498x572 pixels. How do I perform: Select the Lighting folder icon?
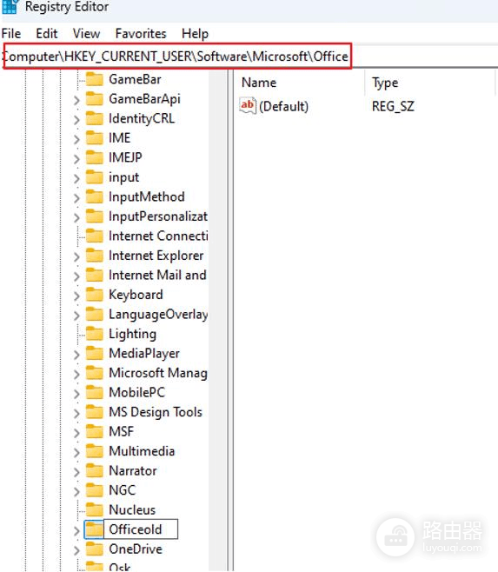click(x=95, y=334)
